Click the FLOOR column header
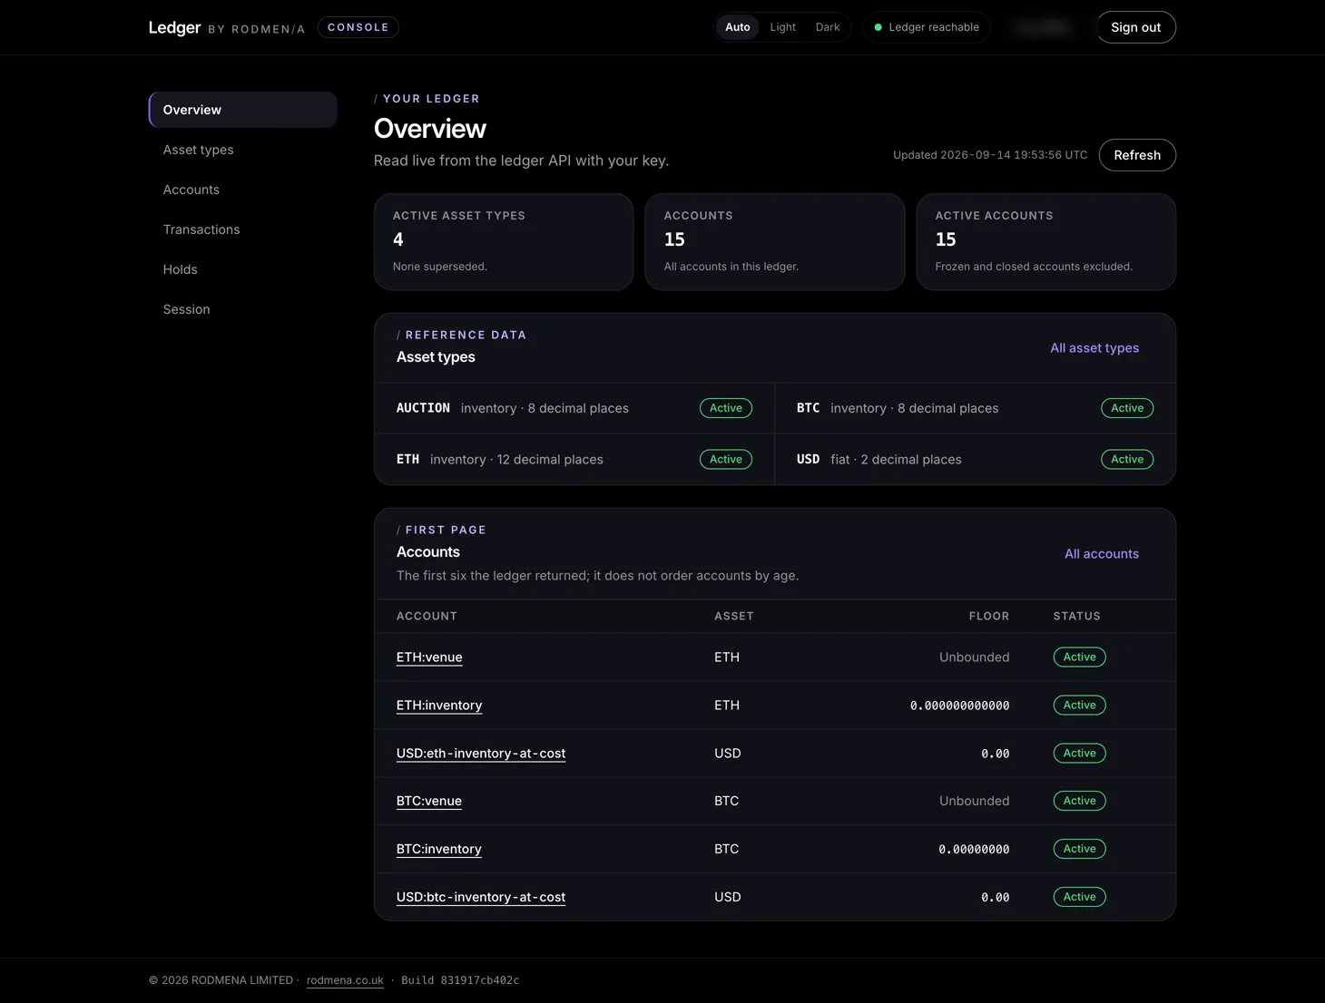The height and width of the screenshot is (1003, 1325). 989,617
